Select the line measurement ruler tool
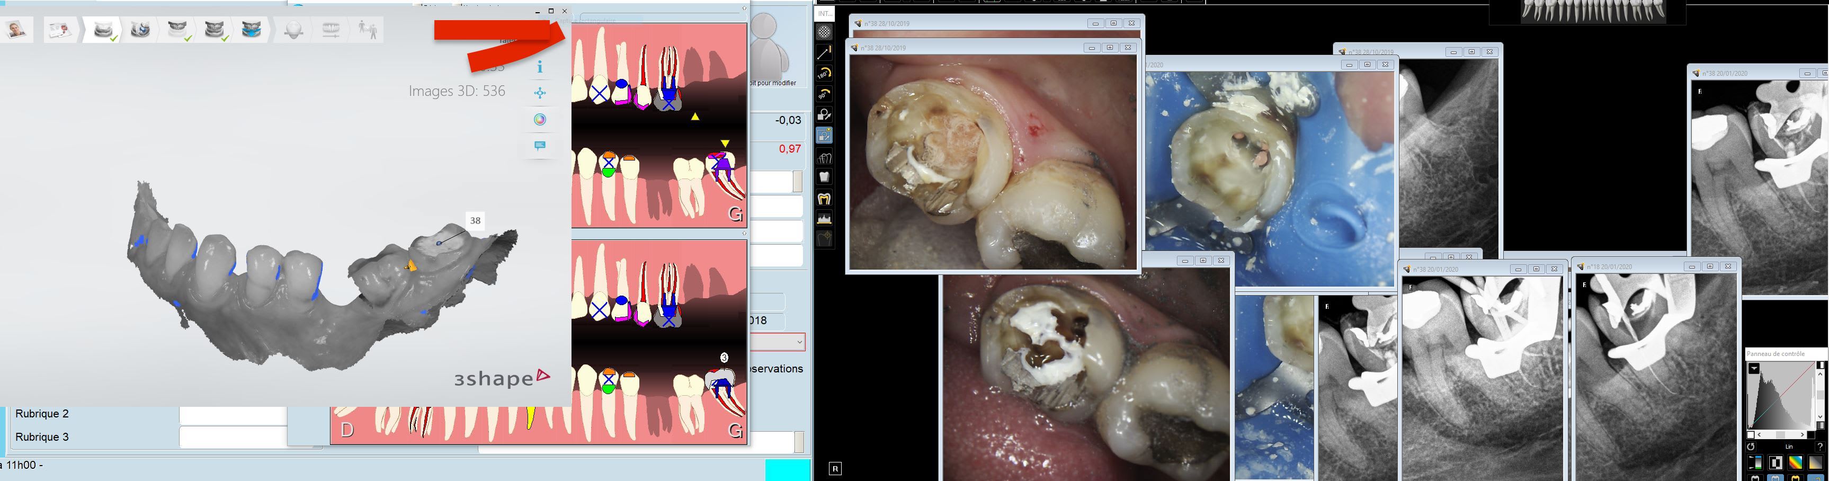 (824, 52)
